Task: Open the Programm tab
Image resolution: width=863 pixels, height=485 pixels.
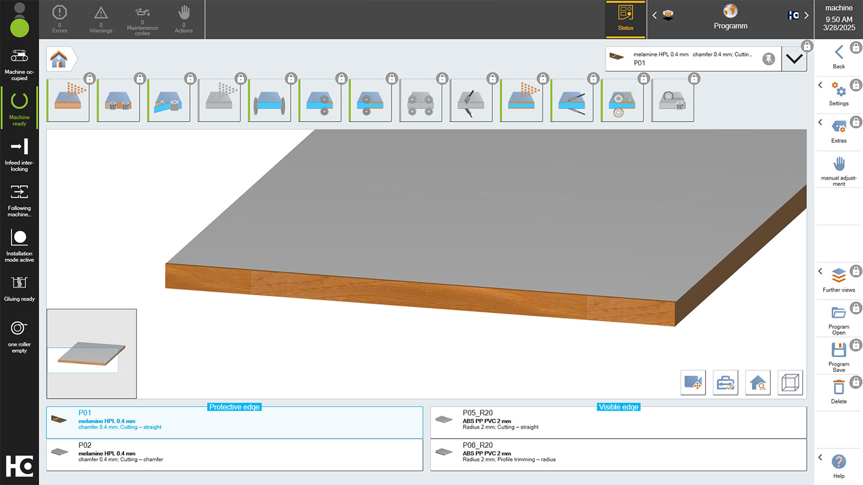Action: [x=730, y=19]
